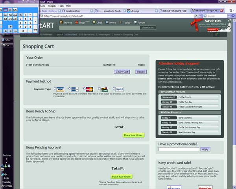Click the Visa card logo
236x189 pixels.
pos(60,89)
